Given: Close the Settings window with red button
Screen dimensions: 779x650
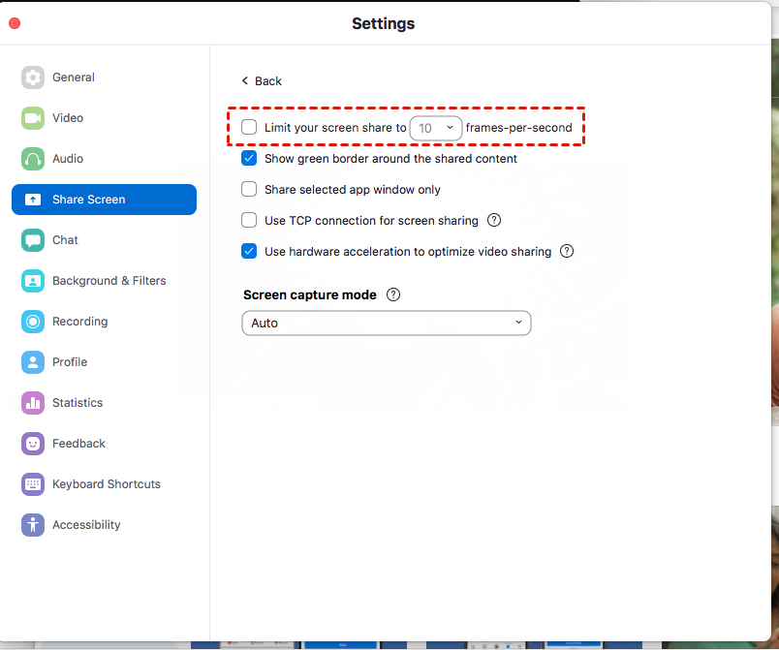Looking at the screenshot, I should tap(15, 23).
